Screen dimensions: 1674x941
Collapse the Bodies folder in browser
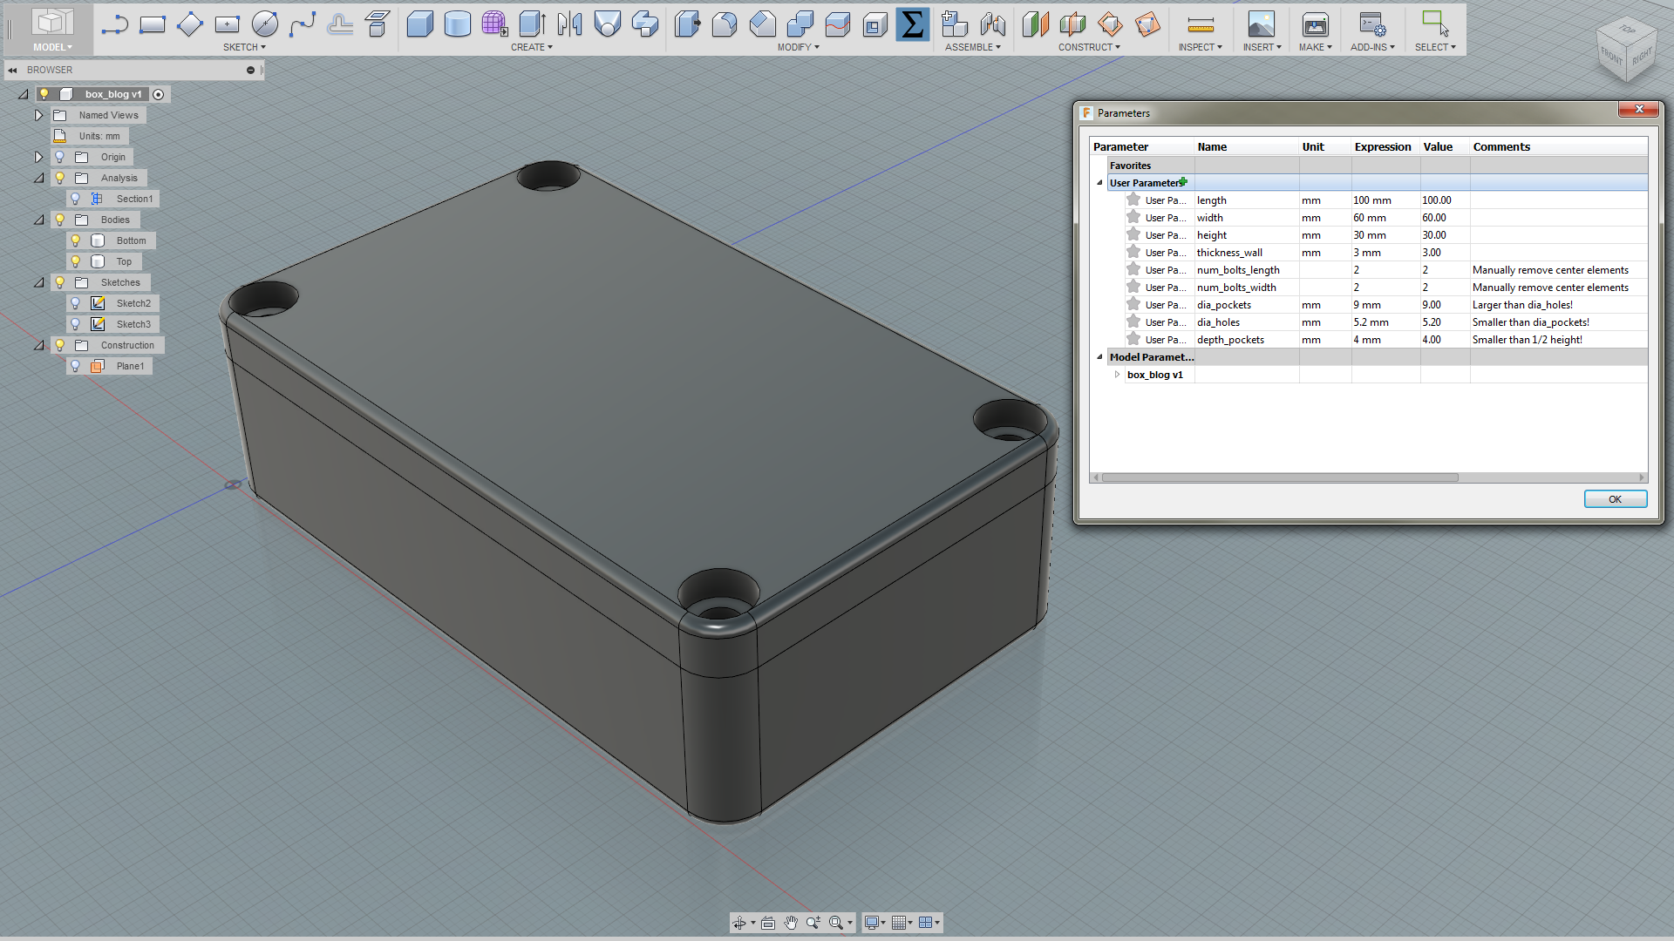coord(38,220)
